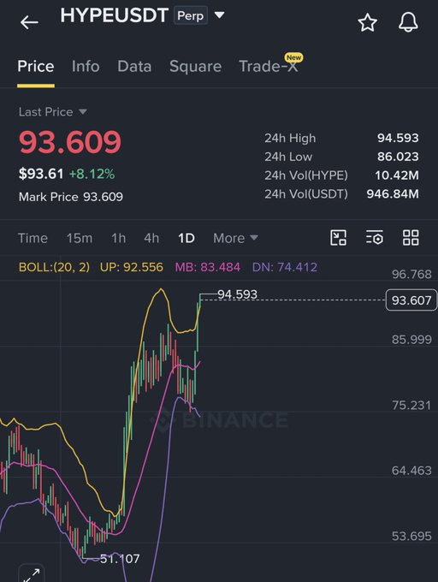Screen dimensions: 438x582
Task: Open the chart drawing tools icon
Action: tap(338, 238)
